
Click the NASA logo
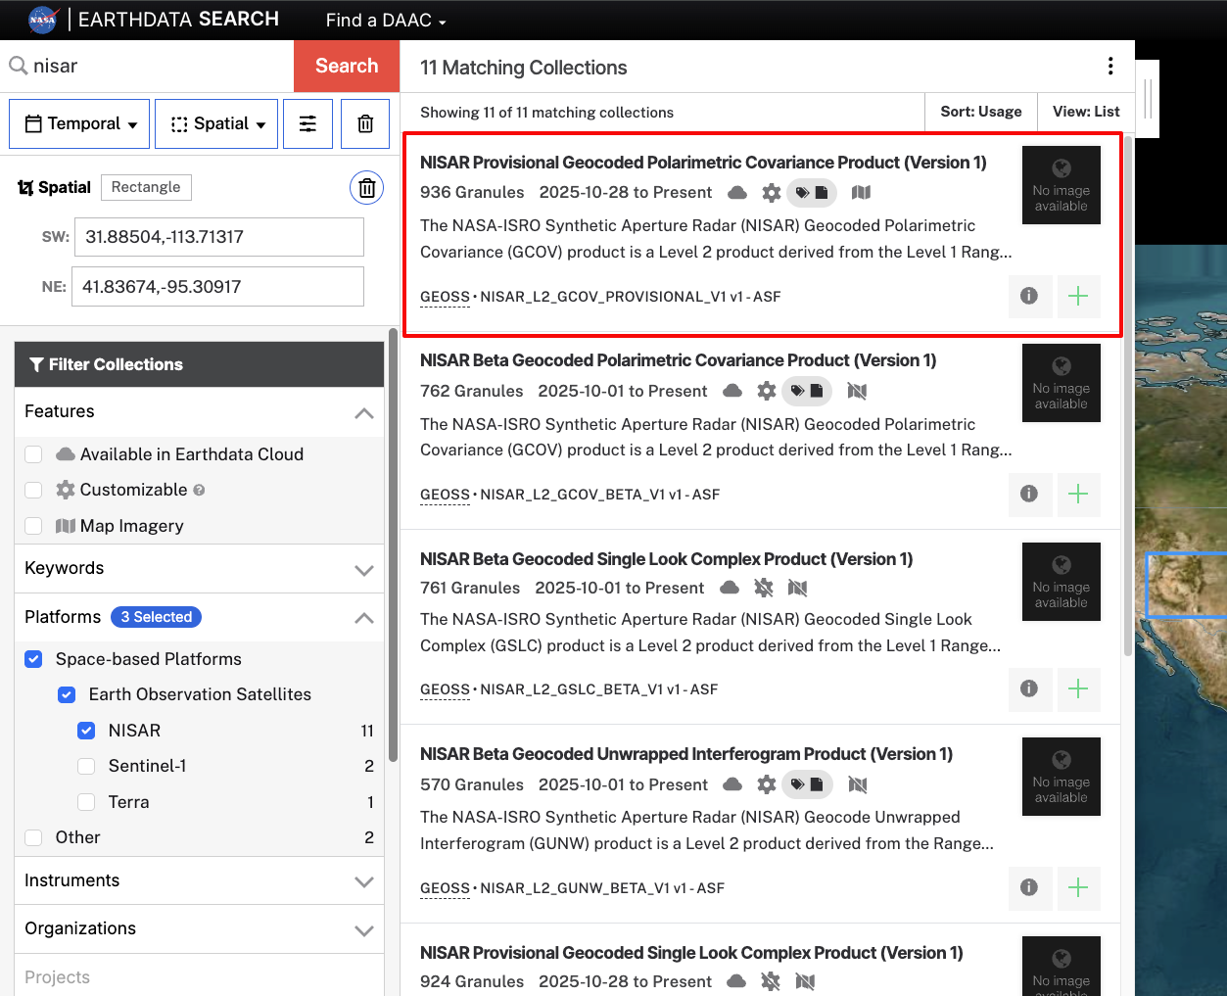43,20
